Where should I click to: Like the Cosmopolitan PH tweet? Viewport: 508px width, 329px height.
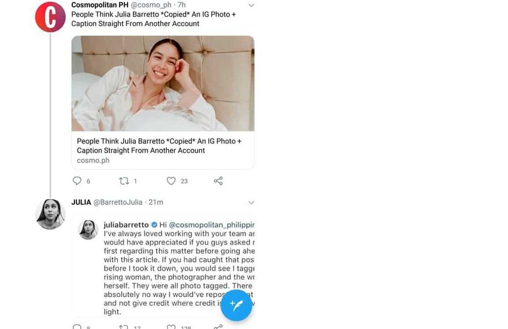click(x=171, y=180)
